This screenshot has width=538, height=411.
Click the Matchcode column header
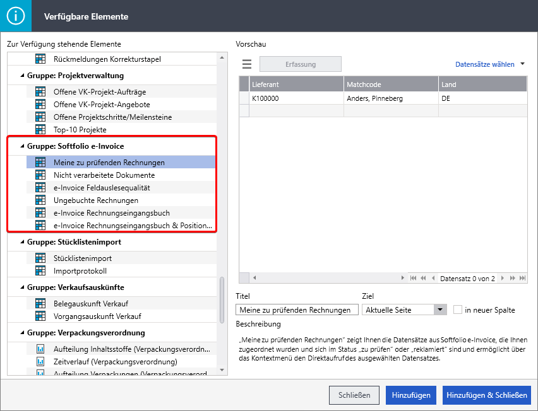pyautogui.click(x=391, y=84)
